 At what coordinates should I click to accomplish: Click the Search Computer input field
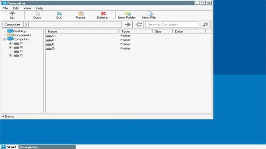[172, 25]
